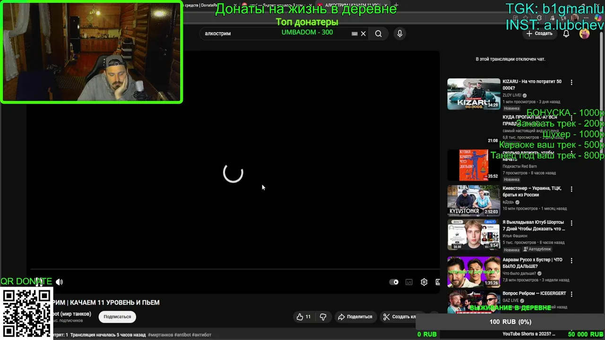Like the video with thumbs up

point(303,317)
